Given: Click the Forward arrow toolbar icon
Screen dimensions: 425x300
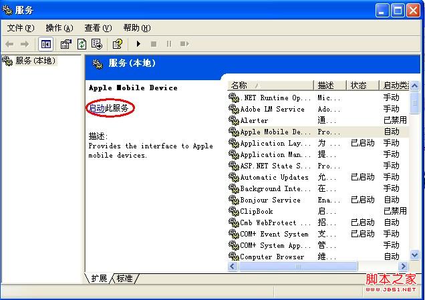Looking at the screenshot, I should click(25, 44).
